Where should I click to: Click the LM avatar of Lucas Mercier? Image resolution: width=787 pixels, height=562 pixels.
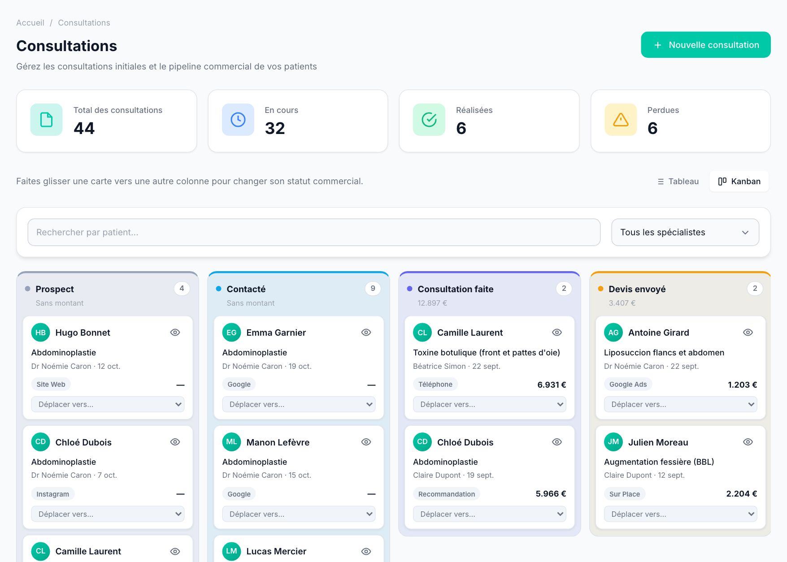point(231,551)
